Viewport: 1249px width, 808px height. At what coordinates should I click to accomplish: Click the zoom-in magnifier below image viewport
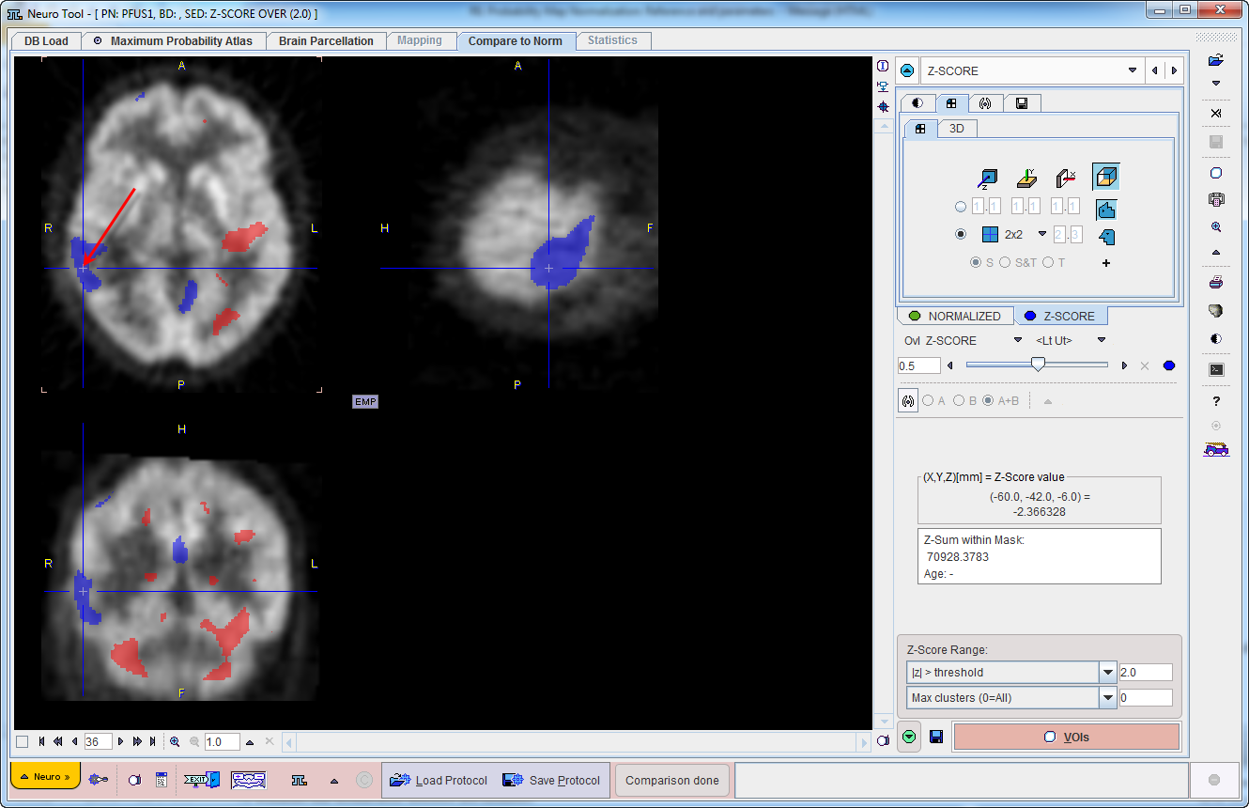(x=175, y=741)
